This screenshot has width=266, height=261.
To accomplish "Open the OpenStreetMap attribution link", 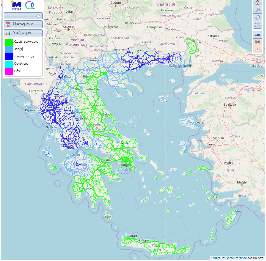I will pos(235,258).
